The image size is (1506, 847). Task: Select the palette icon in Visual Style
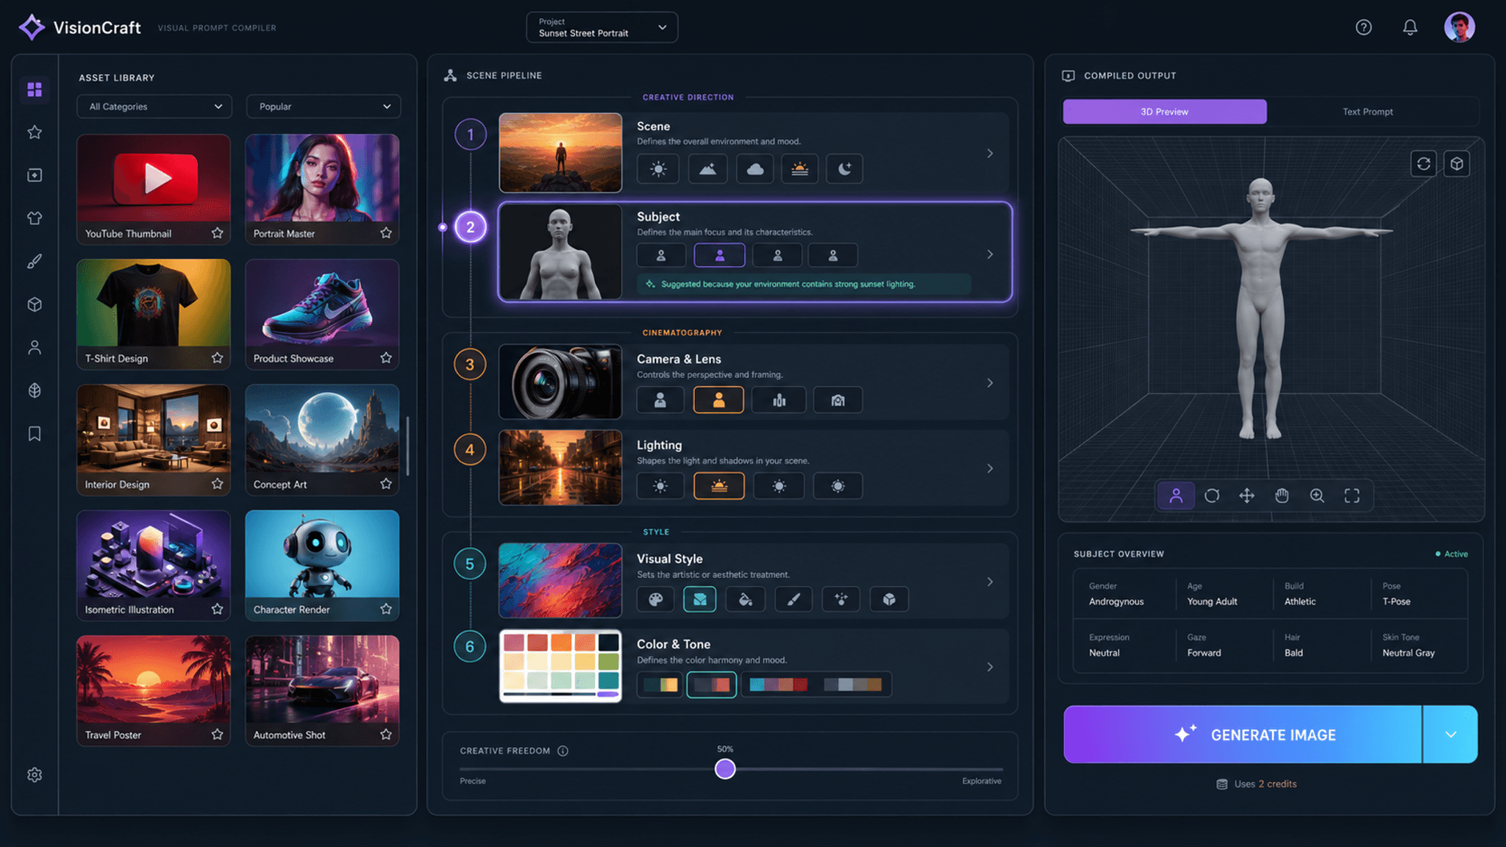click(x=656, y=599)
